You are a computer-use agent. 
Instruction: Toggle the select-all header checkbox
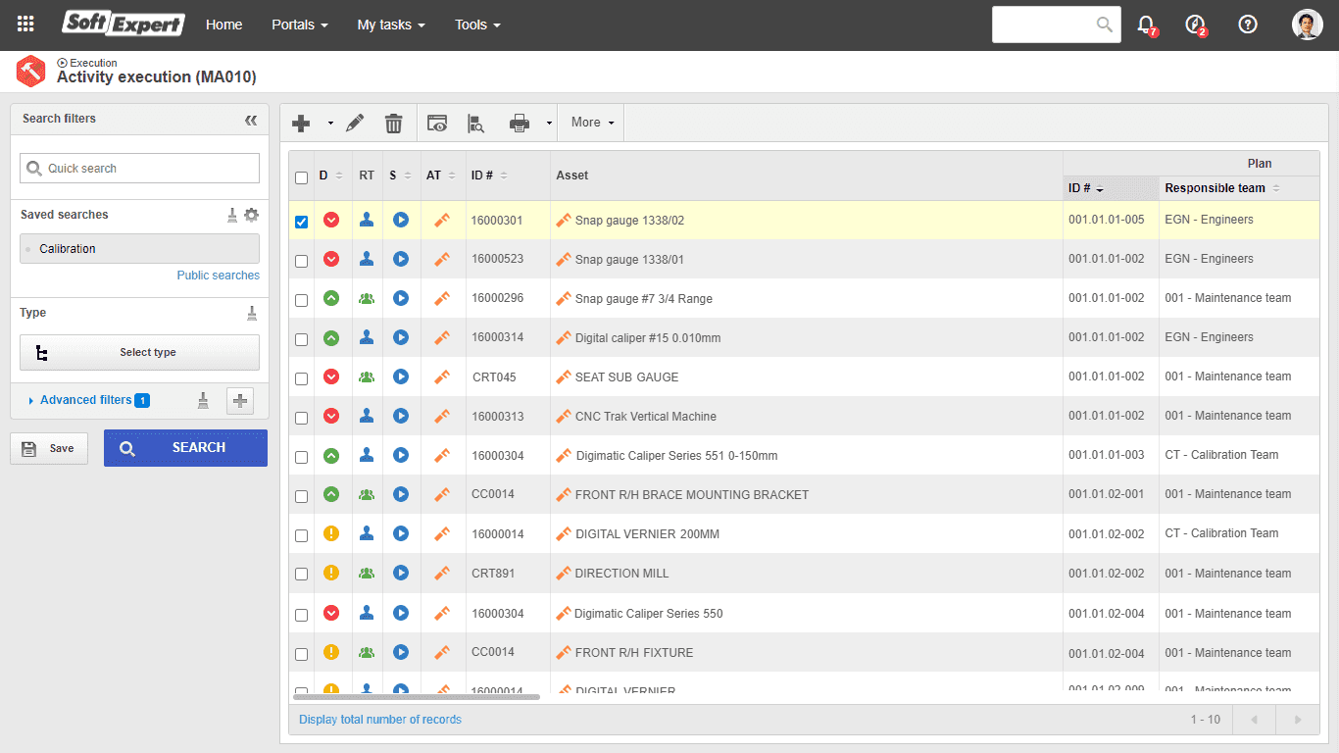tap(301, 177)
